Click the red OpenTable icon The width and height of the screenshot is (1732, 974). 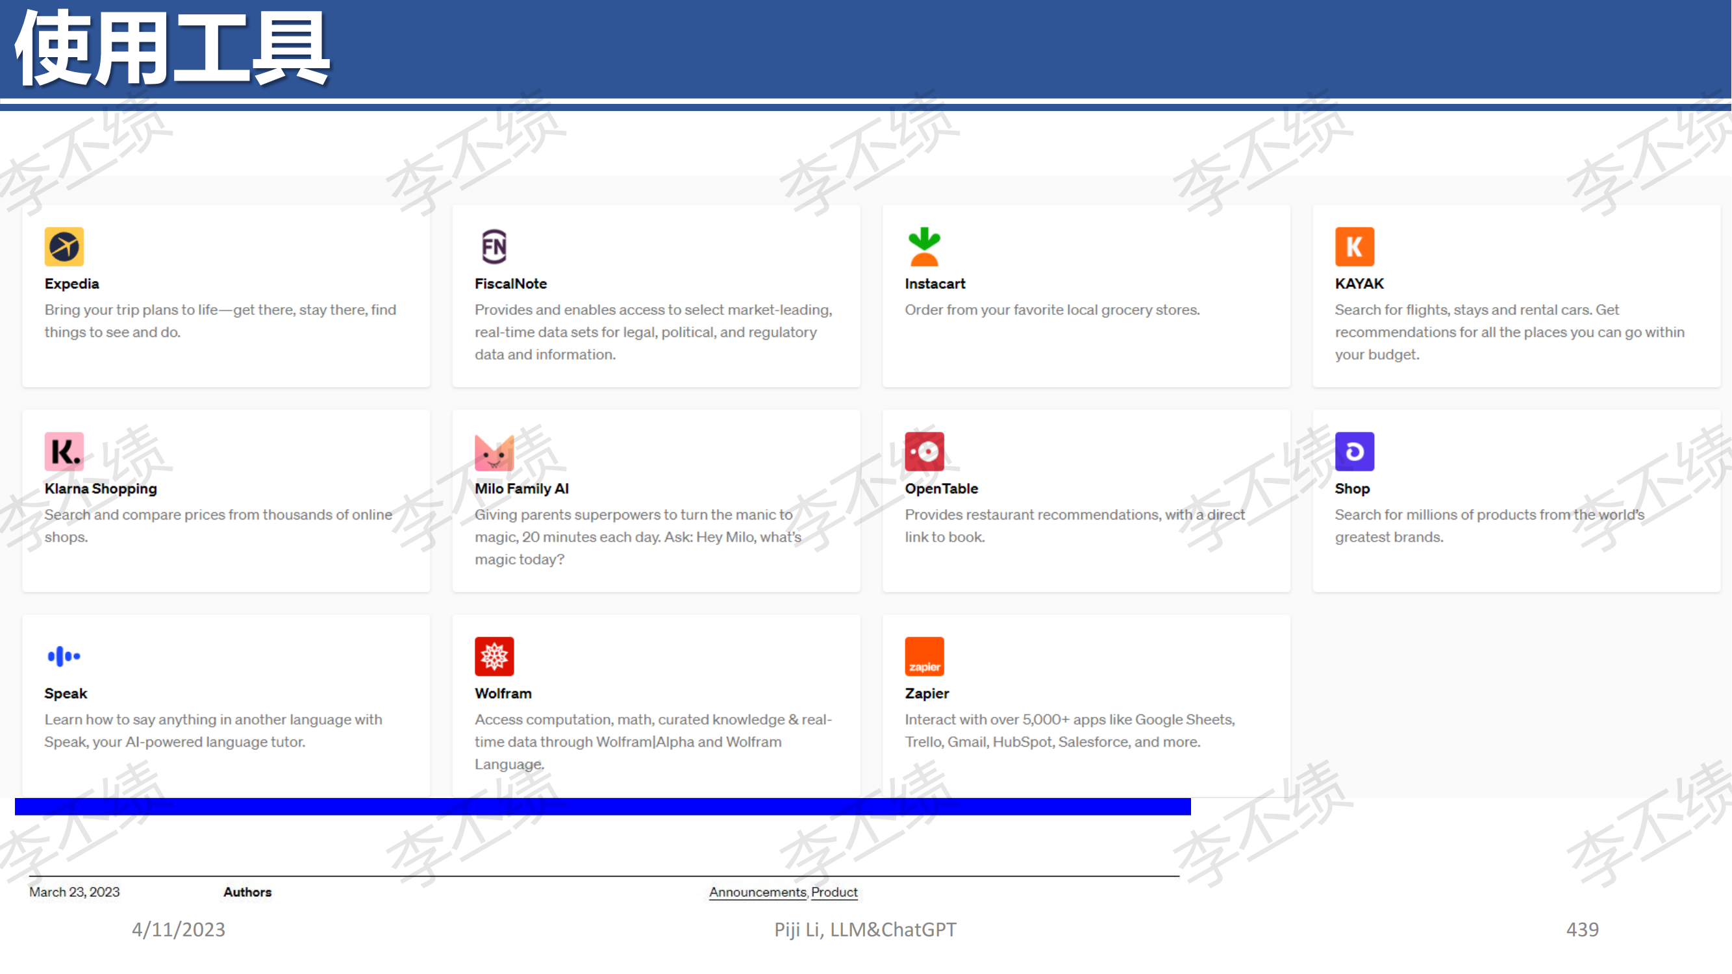(x=924, y=451)
